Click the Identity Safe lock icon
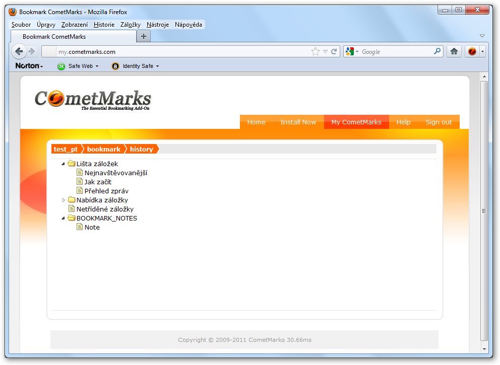This screenshot has height=365, width=500. pyautogui.click(x=115, y=66)
